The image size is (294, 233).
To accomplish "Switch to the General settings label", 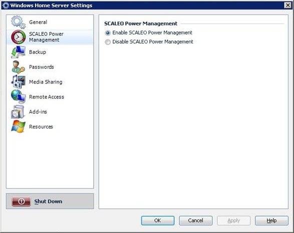I will (x=38, y=22).
